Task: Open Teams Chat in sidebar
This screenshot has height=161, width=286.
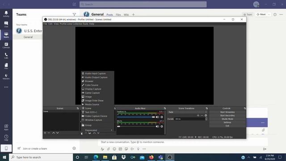Action: click(x=6, y=24)
